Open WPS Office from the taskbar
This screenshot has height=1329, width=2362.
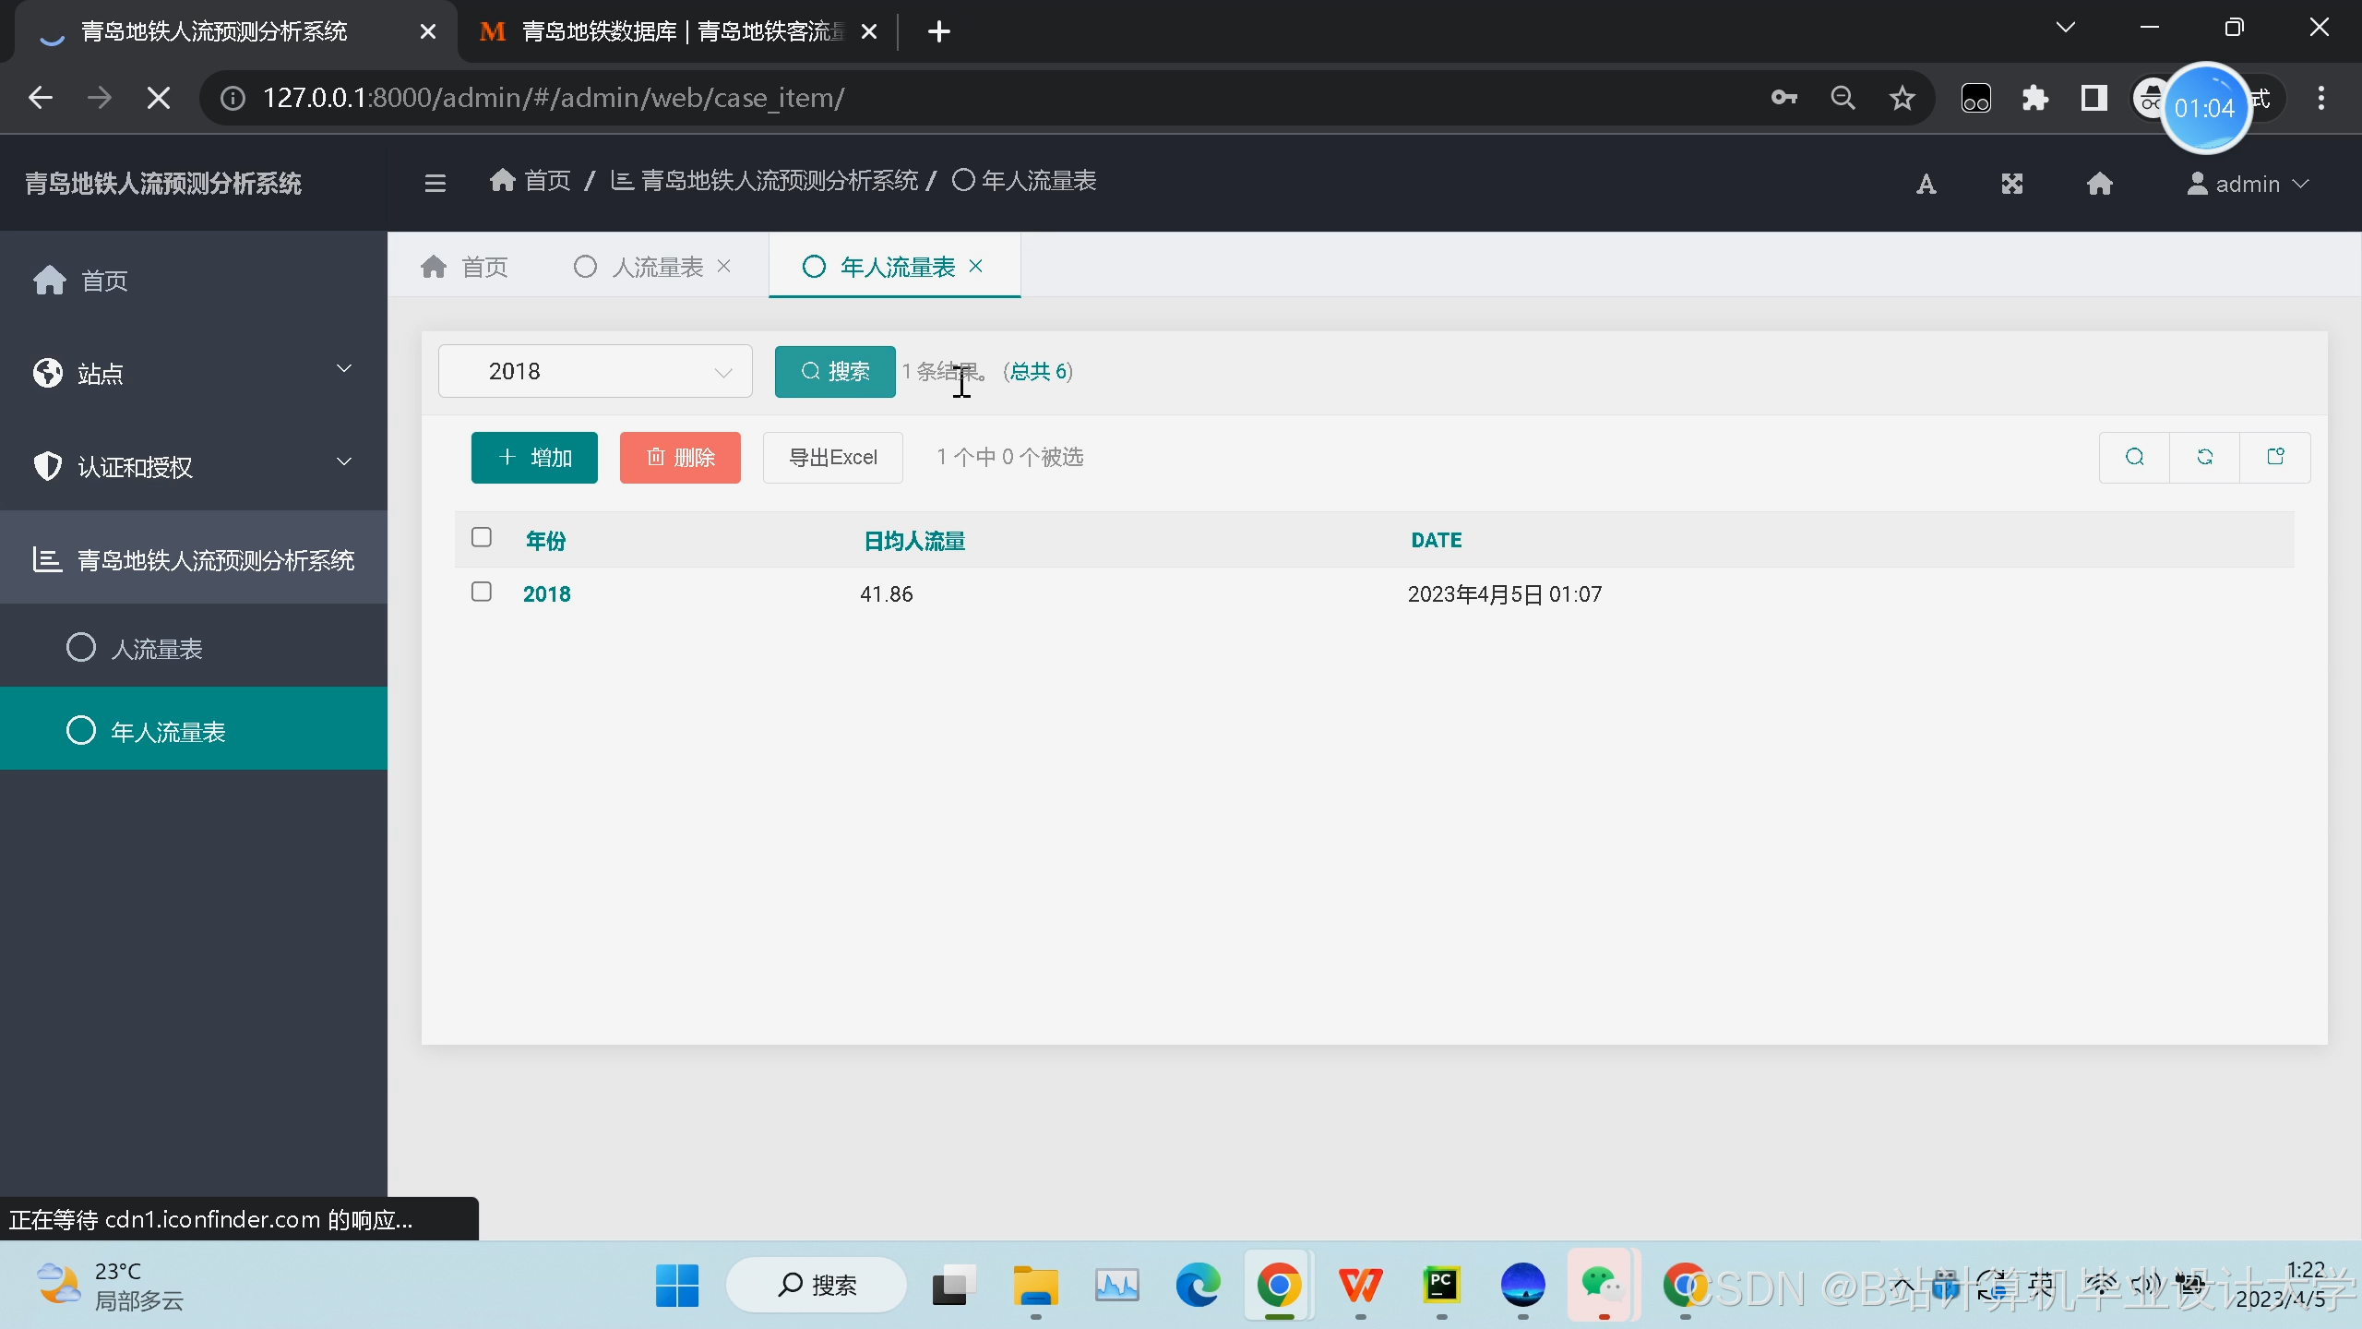[1360, 1285]
